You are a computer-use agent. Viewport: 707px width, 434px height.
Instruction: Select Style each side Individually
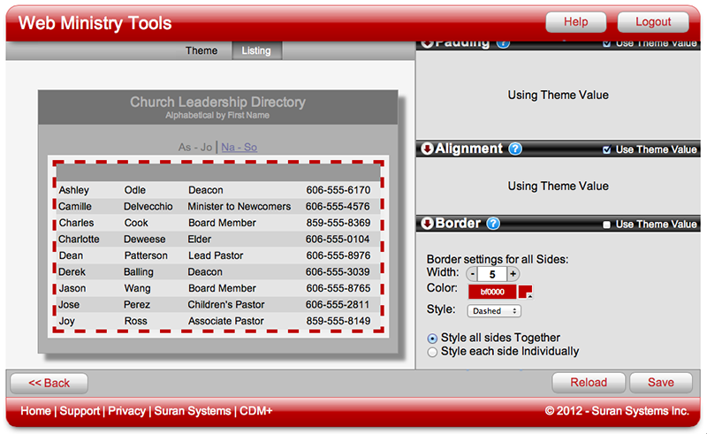point(432,352)
